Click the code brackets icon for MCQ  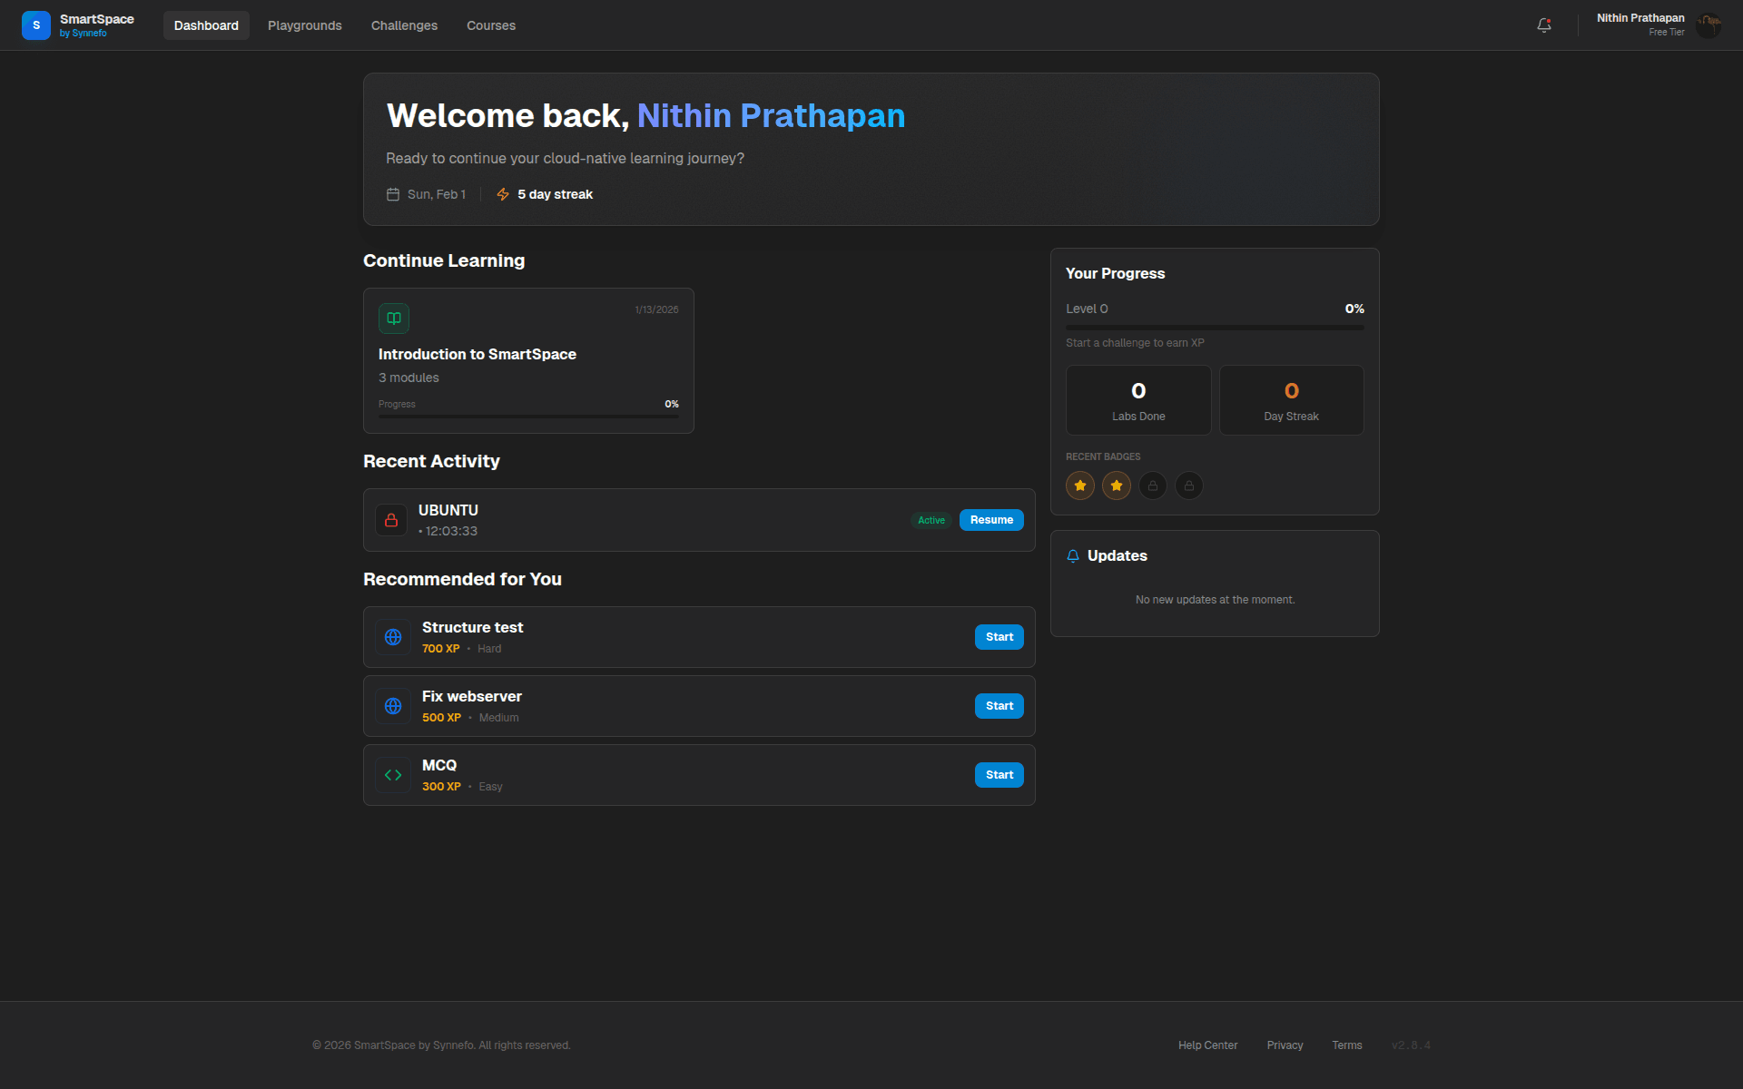[x=393, y=775]
